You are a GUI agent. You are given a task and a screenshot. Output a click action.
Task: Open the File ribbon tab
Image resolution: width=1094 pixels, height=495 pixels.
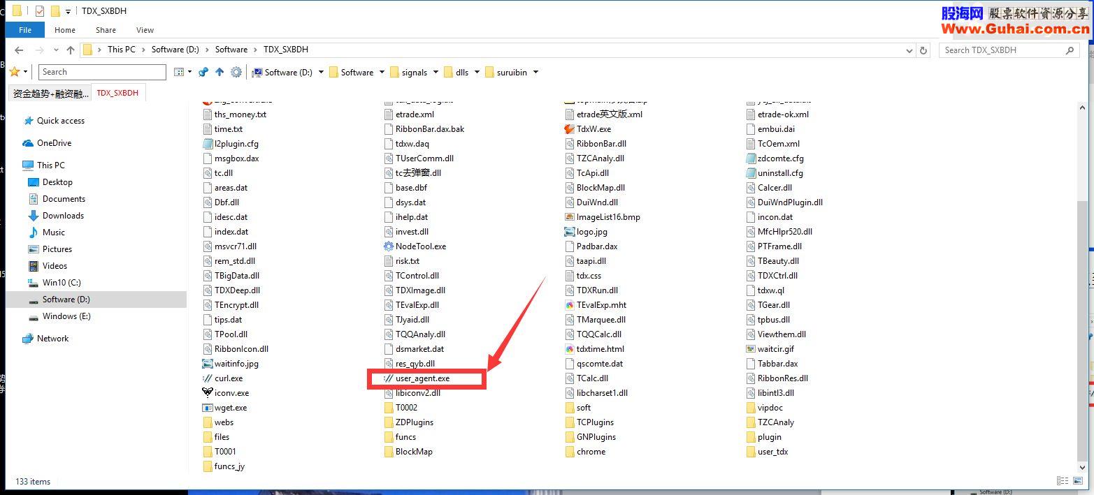25,30
